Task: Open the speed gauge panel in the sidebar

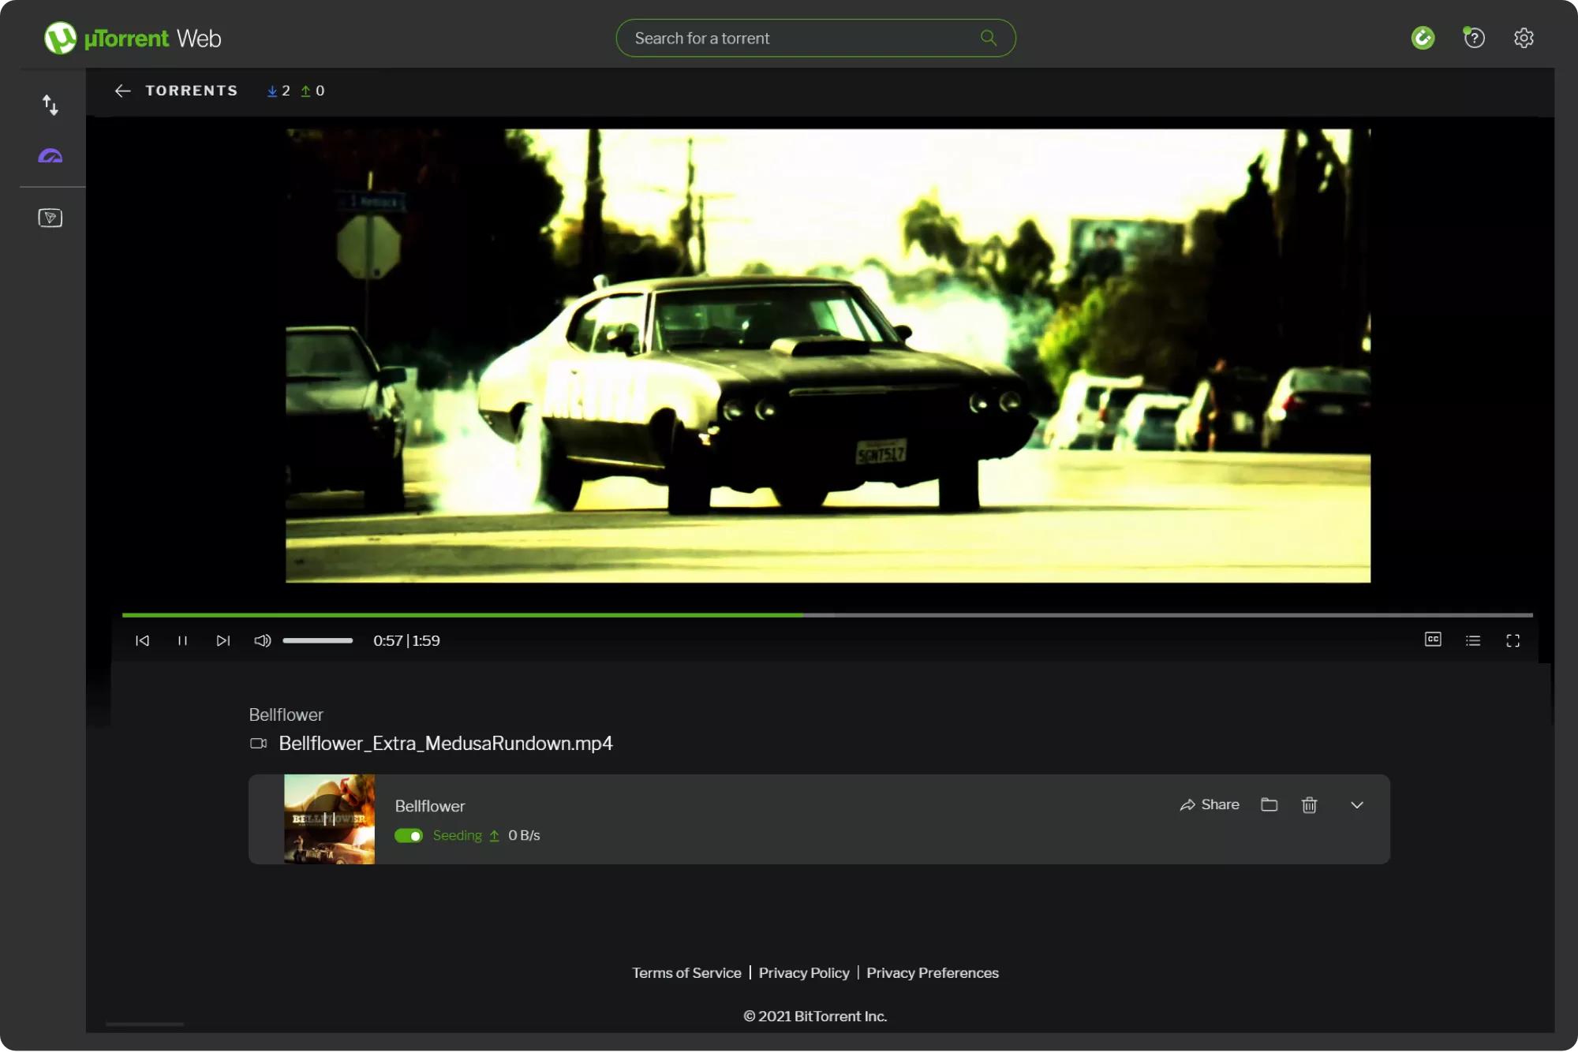Action: [x=50, y=156]
